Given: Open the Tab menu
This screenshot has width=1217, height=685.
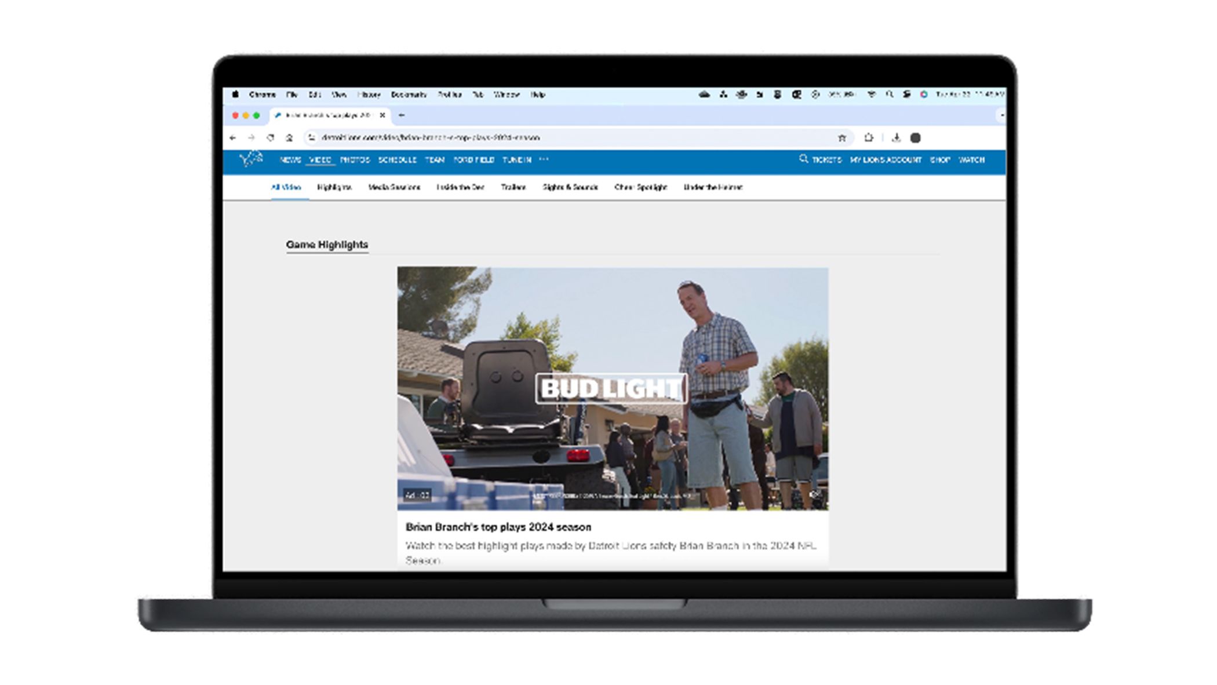Looking at the screenshot, I should click(x=478, y=94).
